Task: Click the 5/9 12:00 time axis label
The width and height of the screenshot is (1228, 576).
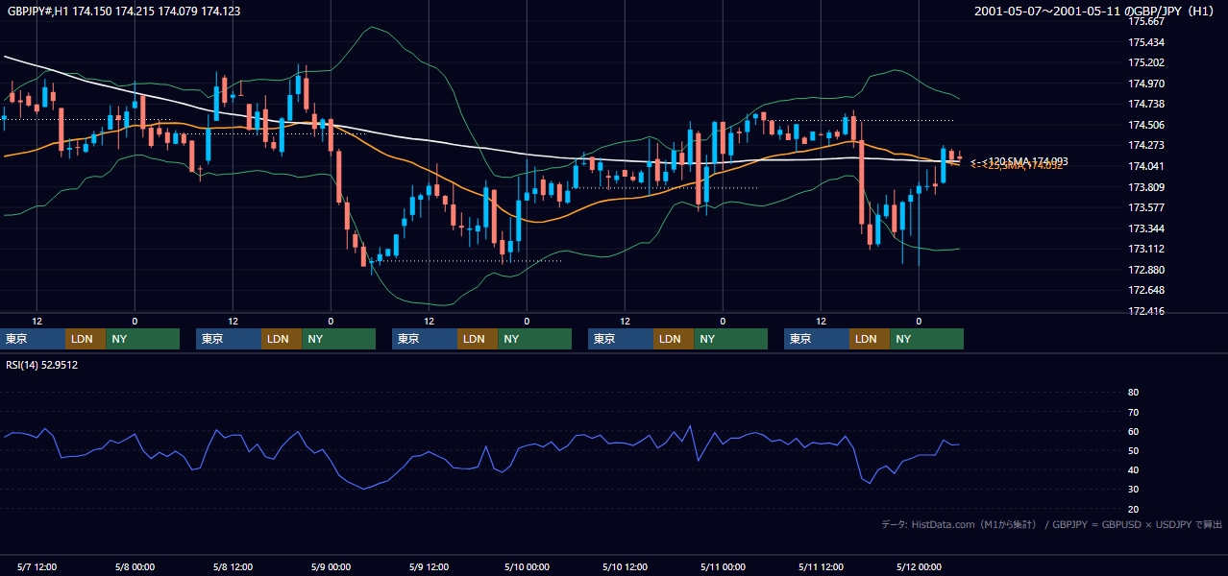Action: [430, 566]
